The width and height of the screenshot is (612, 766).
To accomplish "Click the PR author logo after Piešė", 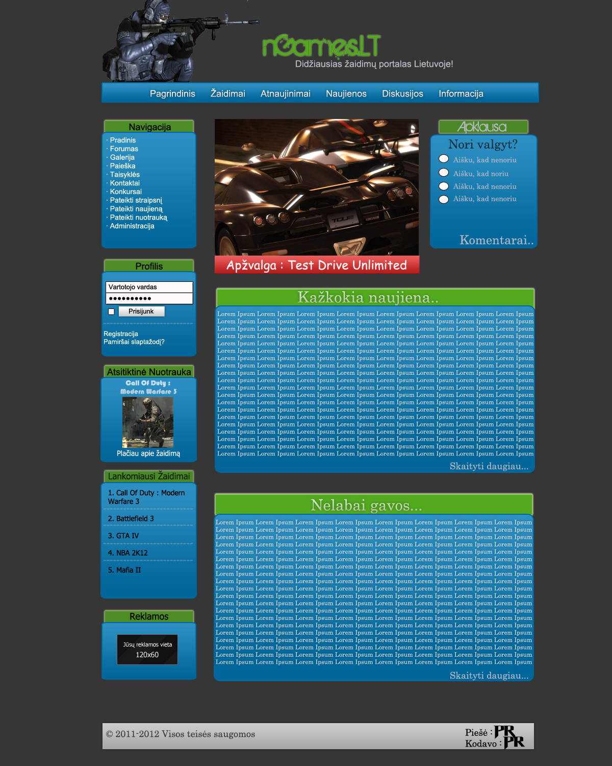I will 505,732.
